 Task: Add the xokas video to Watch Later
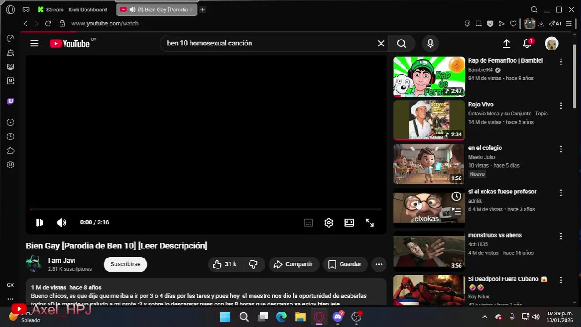click(456, 196)
